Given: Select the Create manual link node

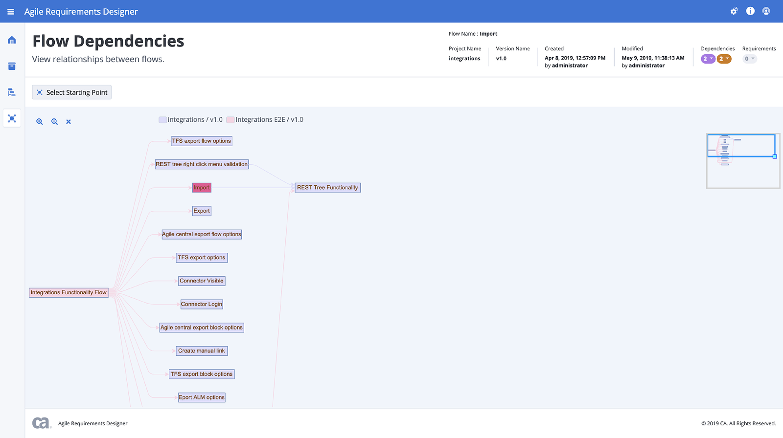Looking at the screenshot, I should click(x=202, y=351).
